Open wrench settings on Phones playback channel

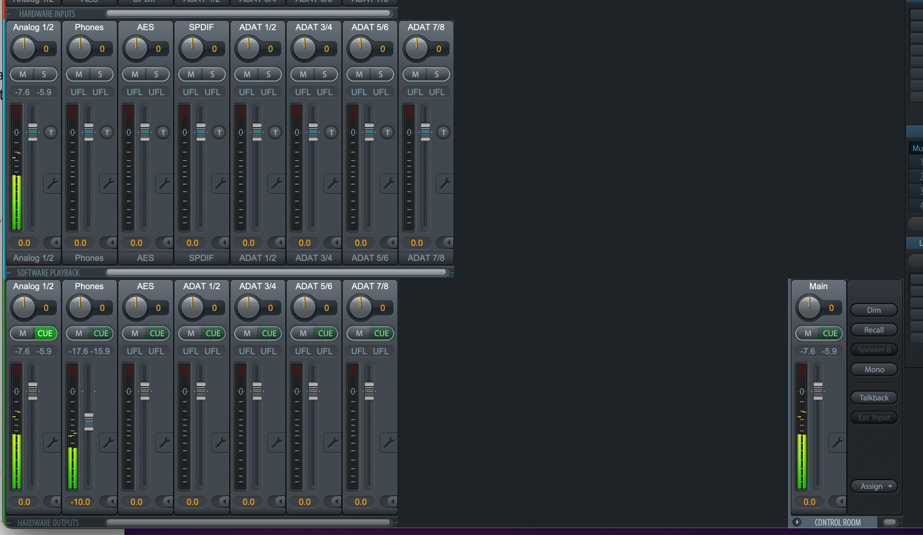click(x=108, y=442)
